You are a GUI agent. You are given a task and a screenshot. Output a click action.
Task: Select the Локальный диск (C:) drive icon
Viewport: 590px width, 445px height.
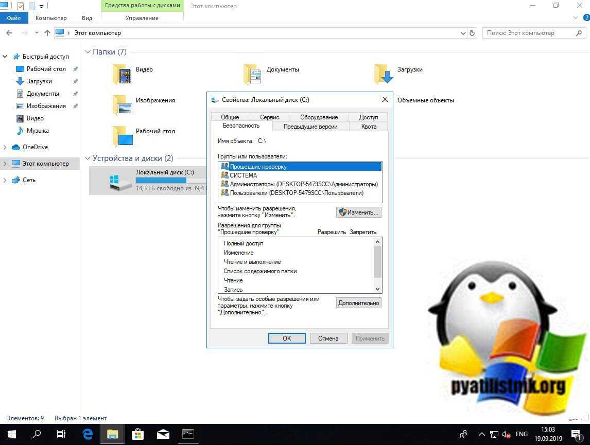pos(120,182)
